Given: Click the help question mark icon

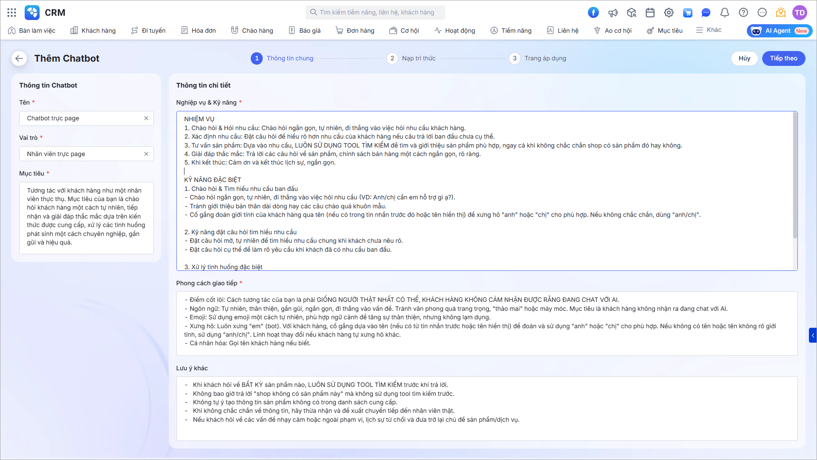Looking at the screenshot, I should [743, 12].
